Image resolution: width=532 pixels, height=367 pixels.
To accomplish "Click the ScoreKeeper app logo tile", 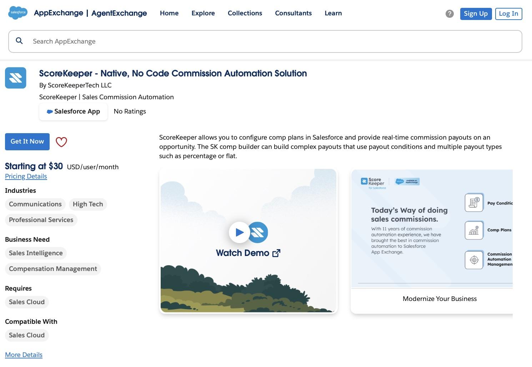I will [x=16, y=78].
